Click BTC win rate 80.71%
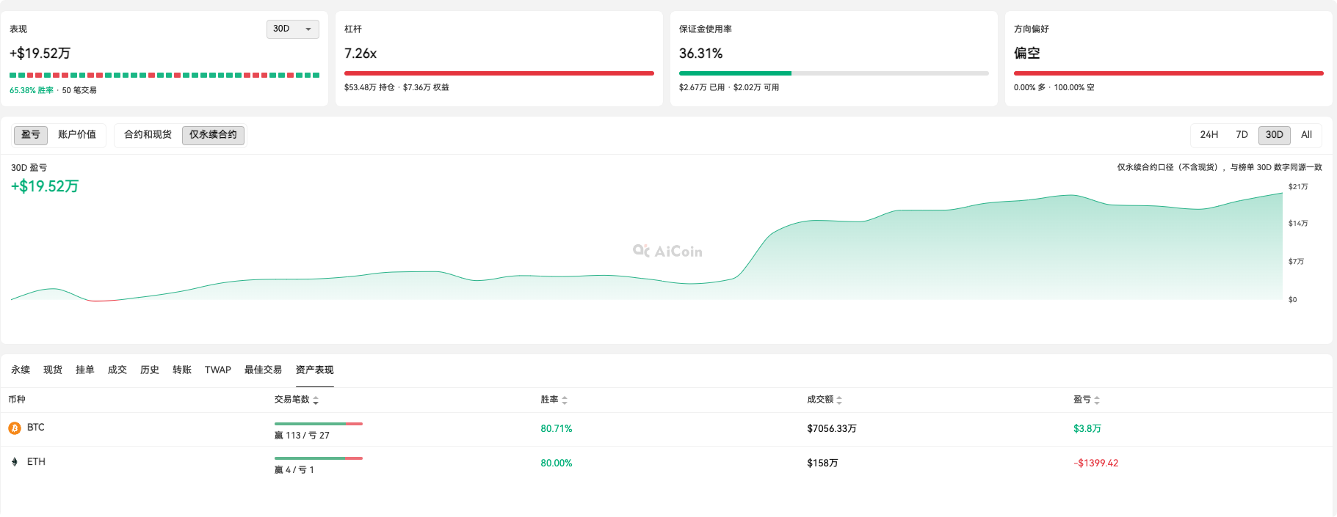This screenshot has height=517, width=1337. [557, 429]
